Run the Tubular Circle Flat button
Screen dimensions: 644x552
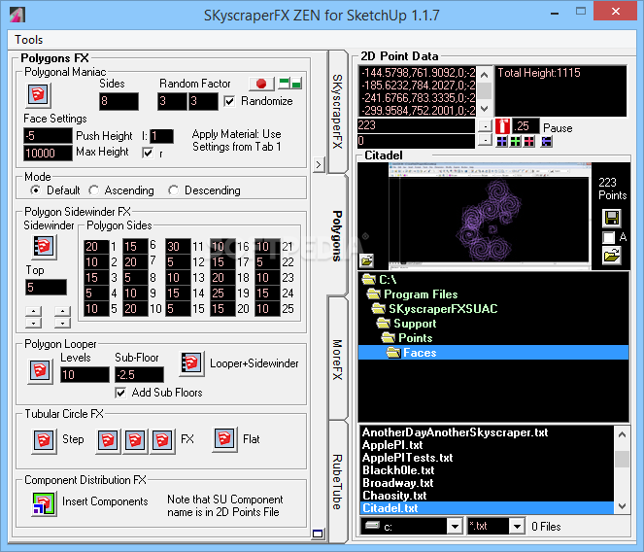(224, 439)
